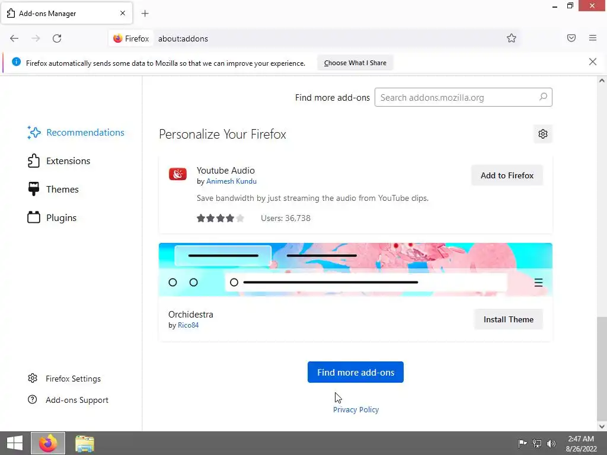Click the Youtube Audio extension icon

[178, 174]
